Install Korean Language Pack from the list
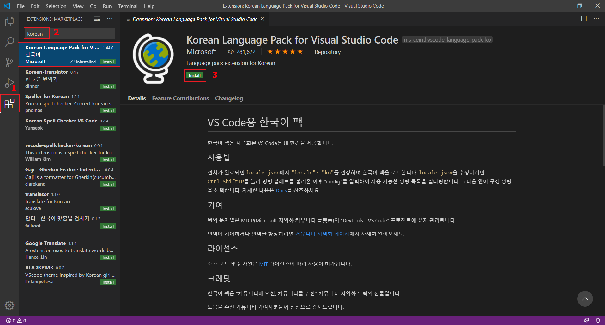The image size is (605, 325). [108, 62]
